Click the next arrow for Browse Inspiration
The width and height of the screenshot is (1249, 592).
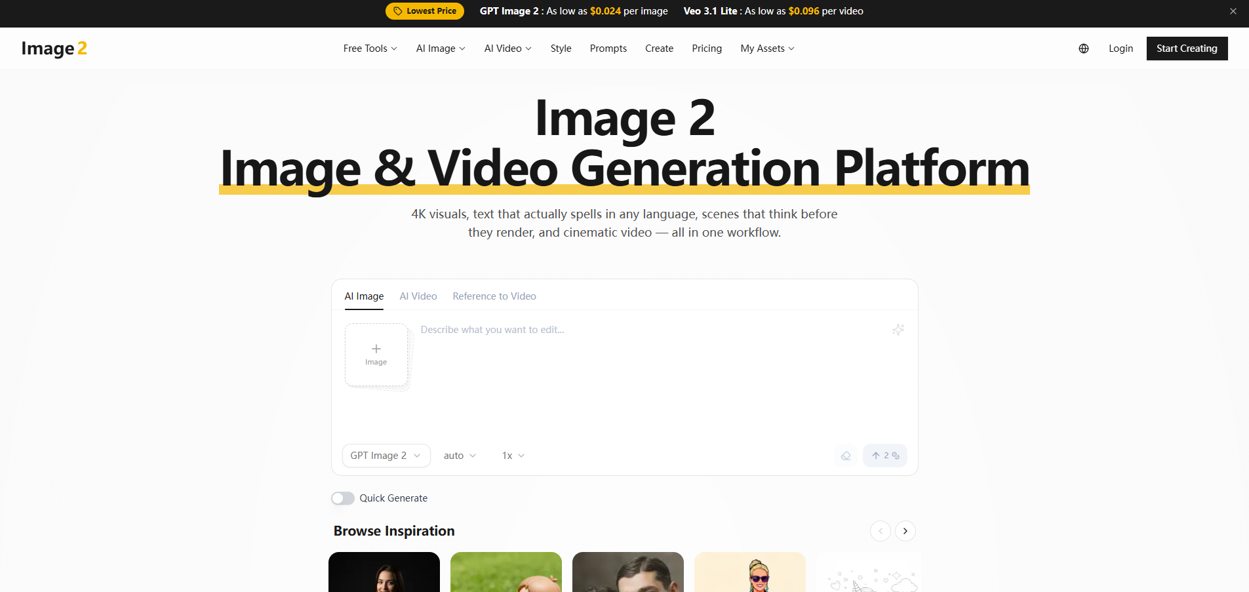(x=905, y=531)
